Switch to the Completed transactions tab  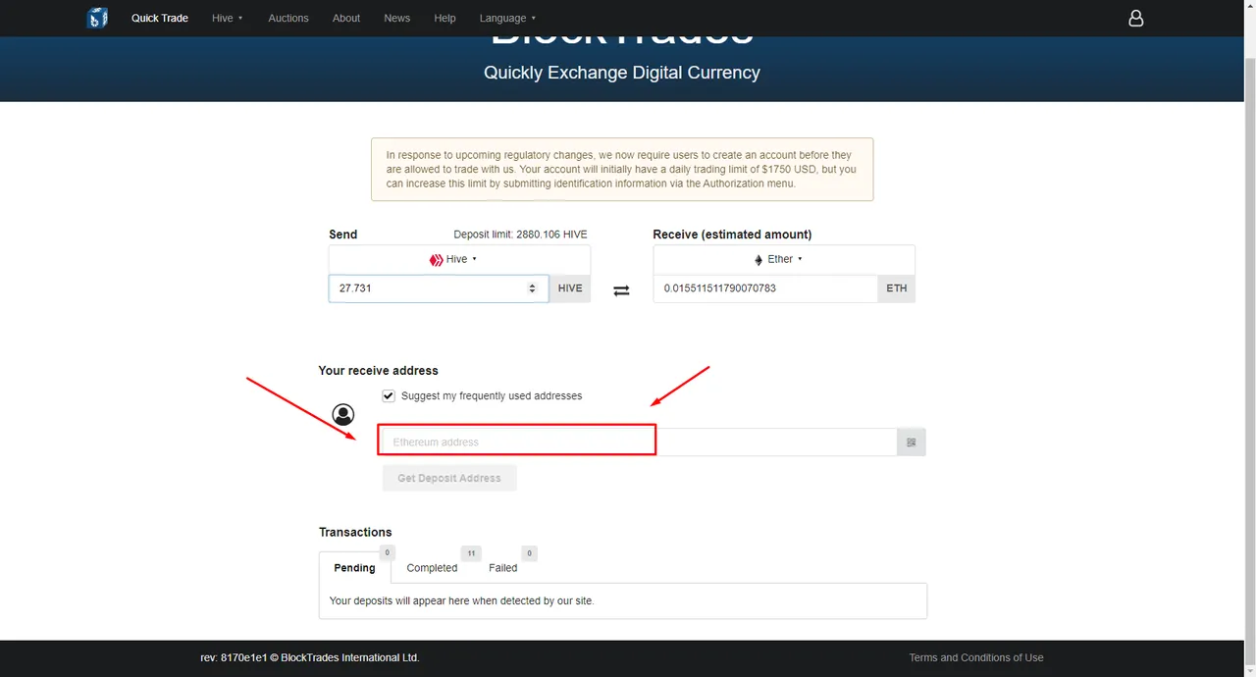pos(432,568)
